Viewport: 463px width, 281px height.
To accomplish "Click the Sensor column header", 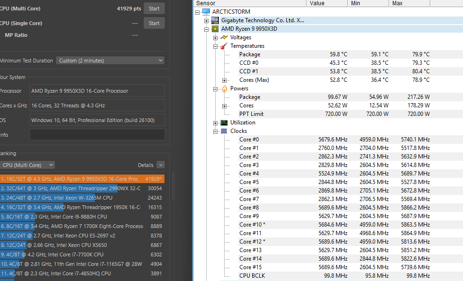I will (250, 3).
